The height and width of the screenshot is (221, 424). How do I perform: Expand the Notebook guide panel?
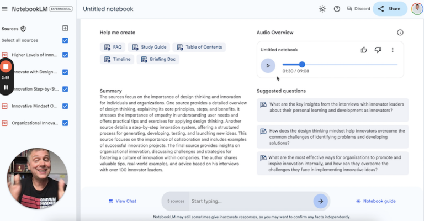376,201
